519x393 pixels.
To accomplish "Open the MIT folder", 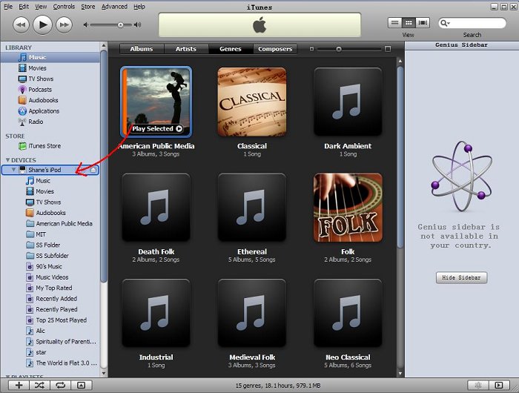I will pos(50,234).
